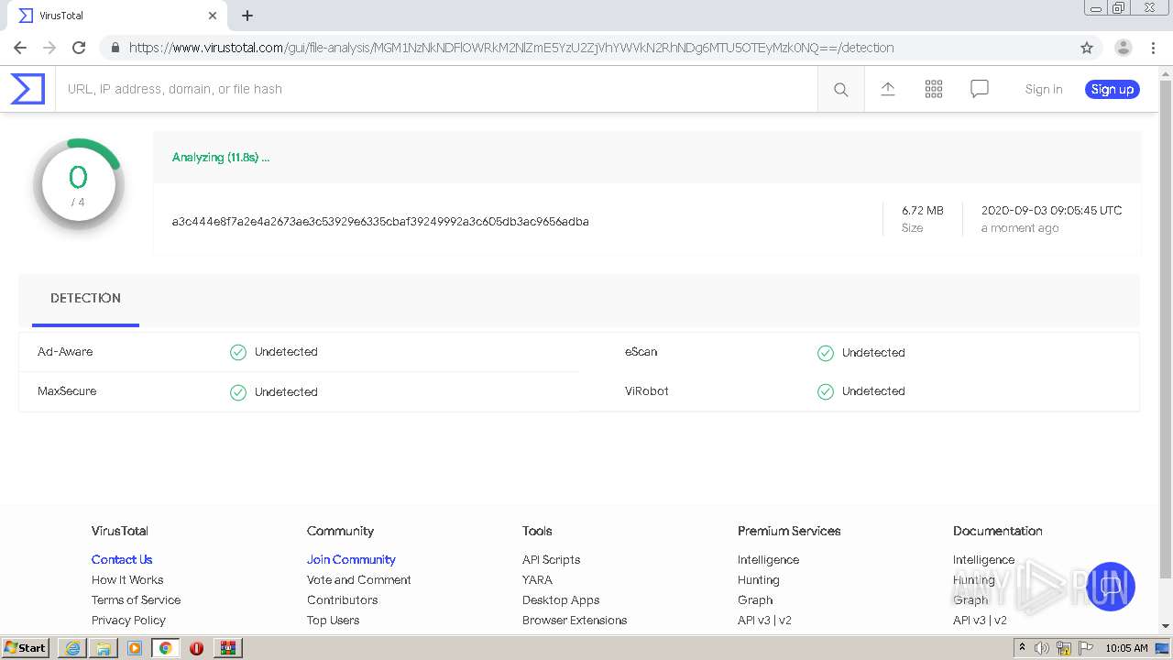Click the 6.72 MB size value
Image resolution: width=1173 pixels, height=660 pixels.
click(x=922, y=210)
